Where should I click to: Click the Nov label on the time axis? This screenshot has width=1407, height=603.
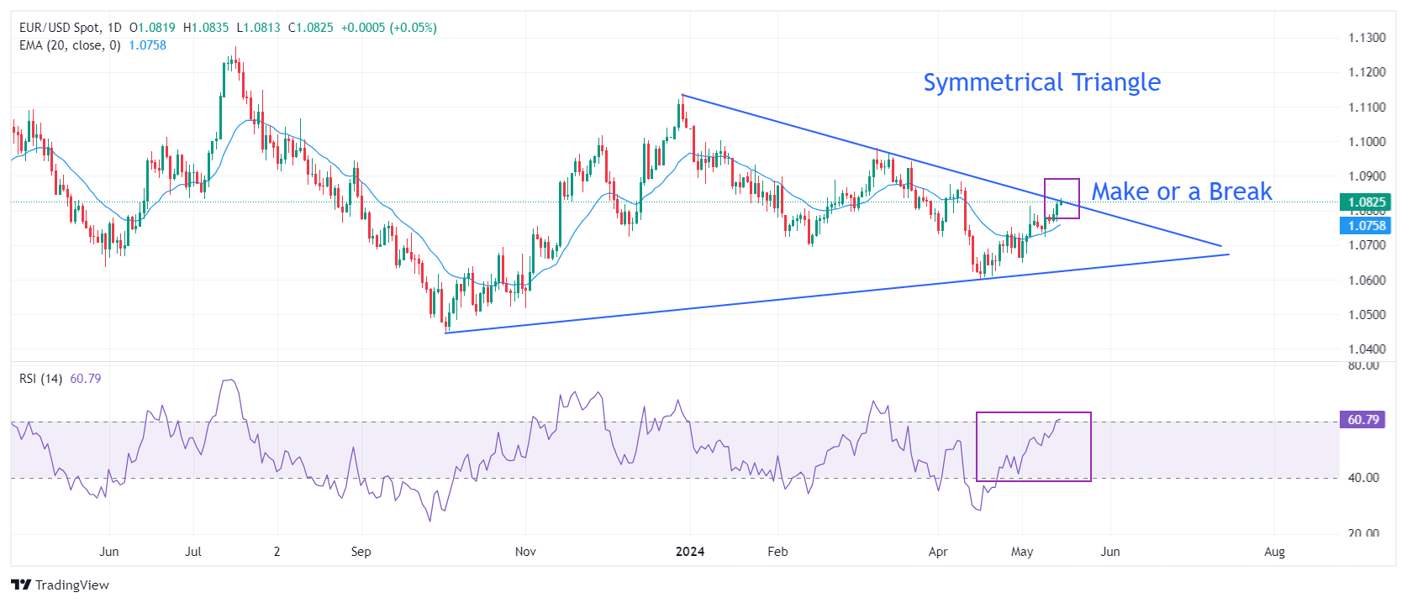[x=525, y=552]
